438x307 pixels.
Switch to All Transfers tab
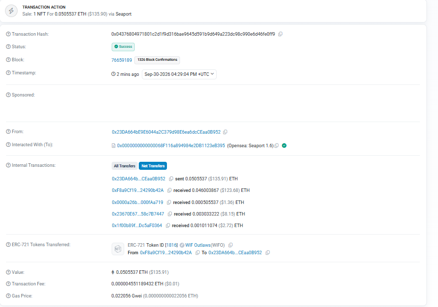coord(125,166)
